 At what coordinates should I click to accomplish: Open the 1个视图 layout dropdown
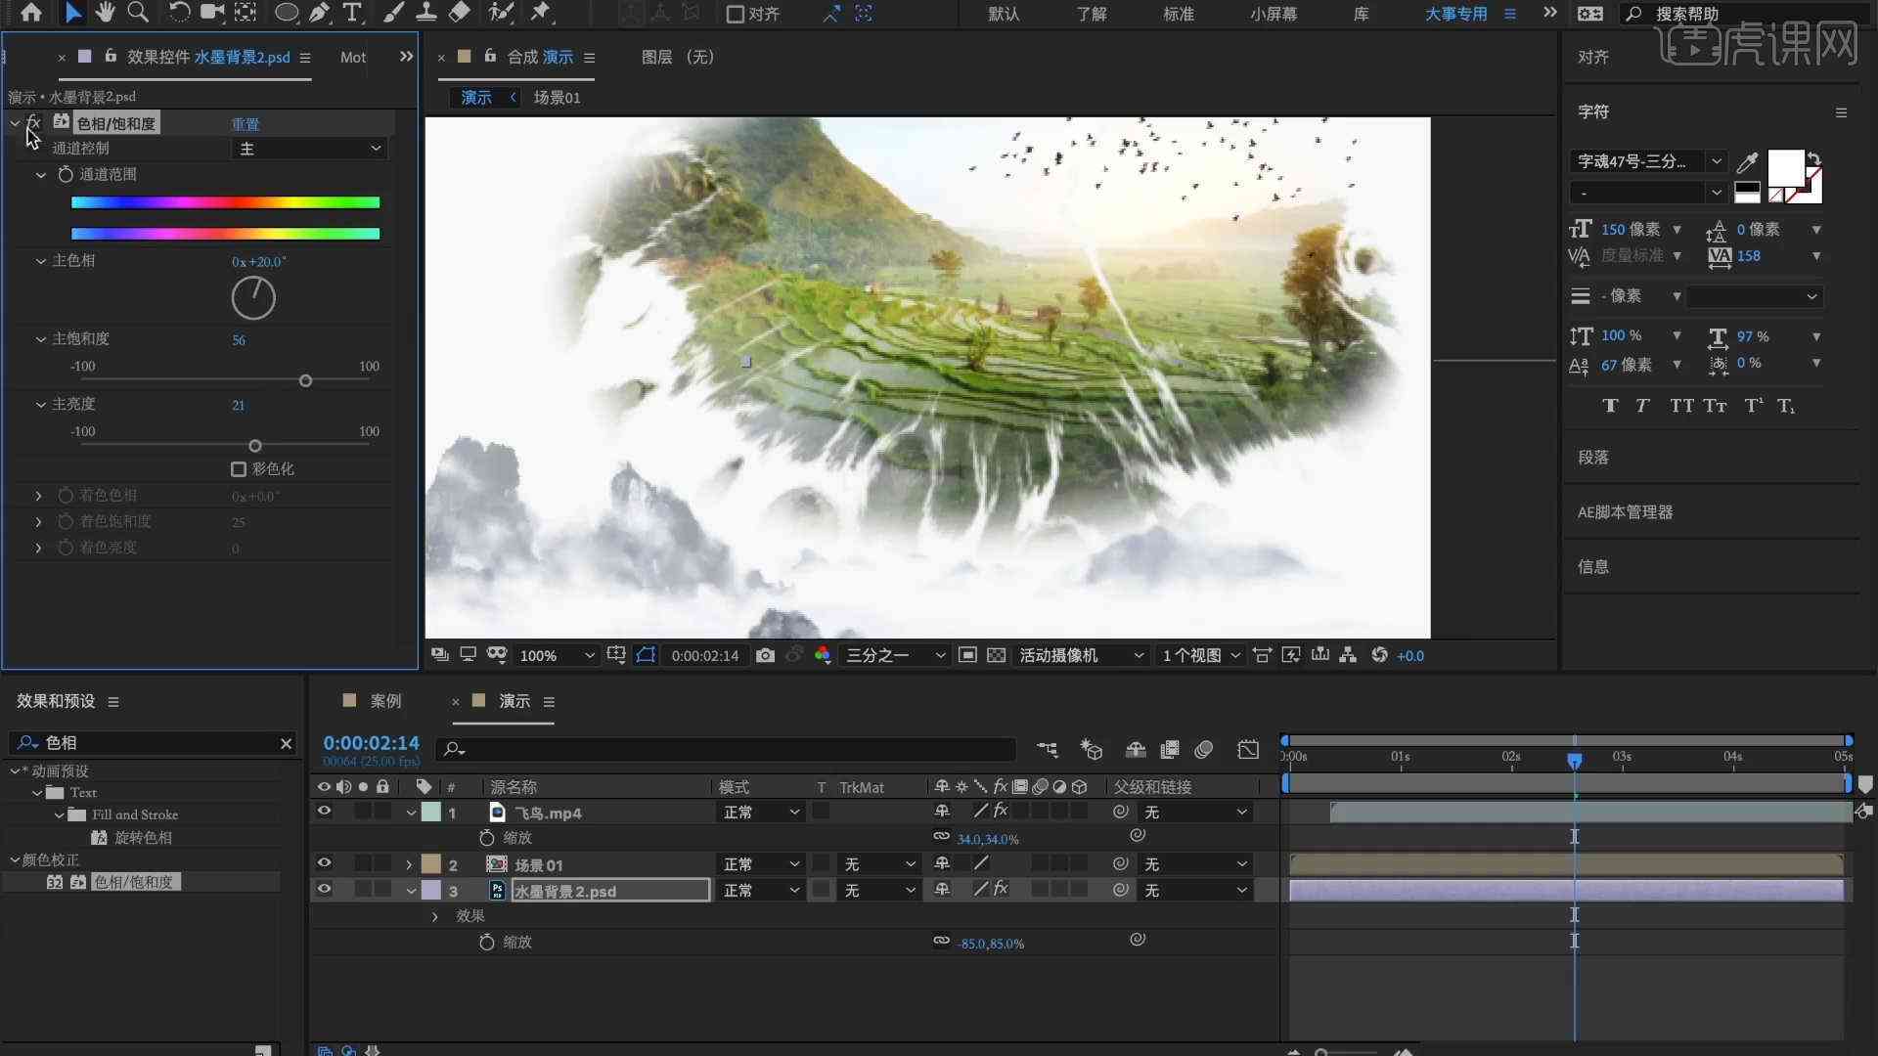[1201, 655]
